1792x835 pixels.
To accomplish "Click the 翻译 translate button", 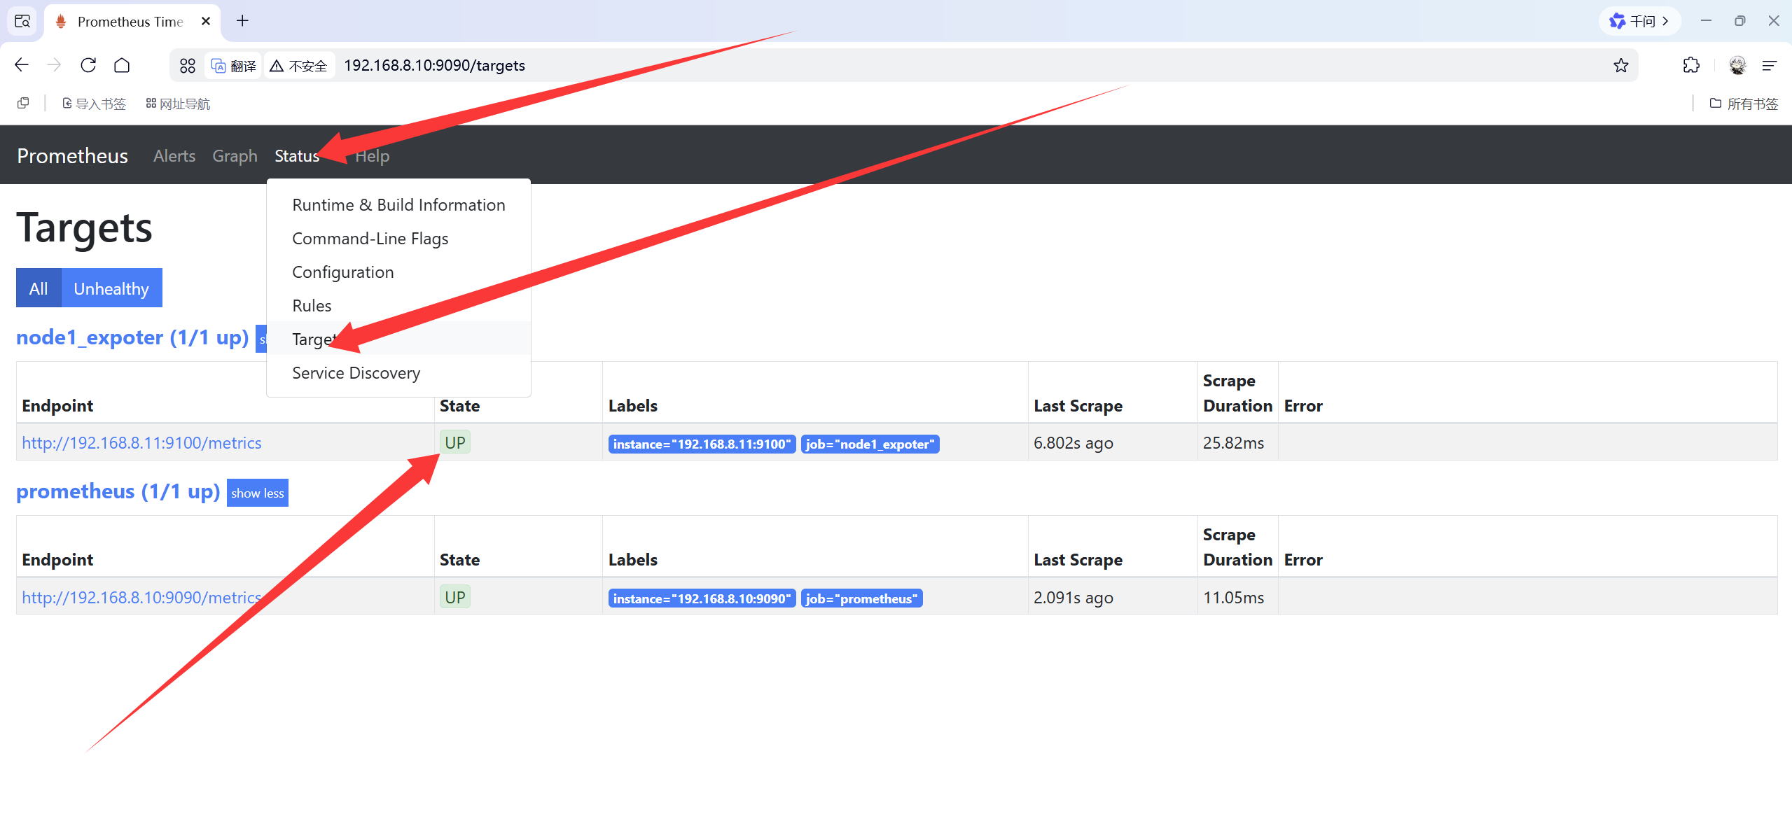I will tap(234, 66).
